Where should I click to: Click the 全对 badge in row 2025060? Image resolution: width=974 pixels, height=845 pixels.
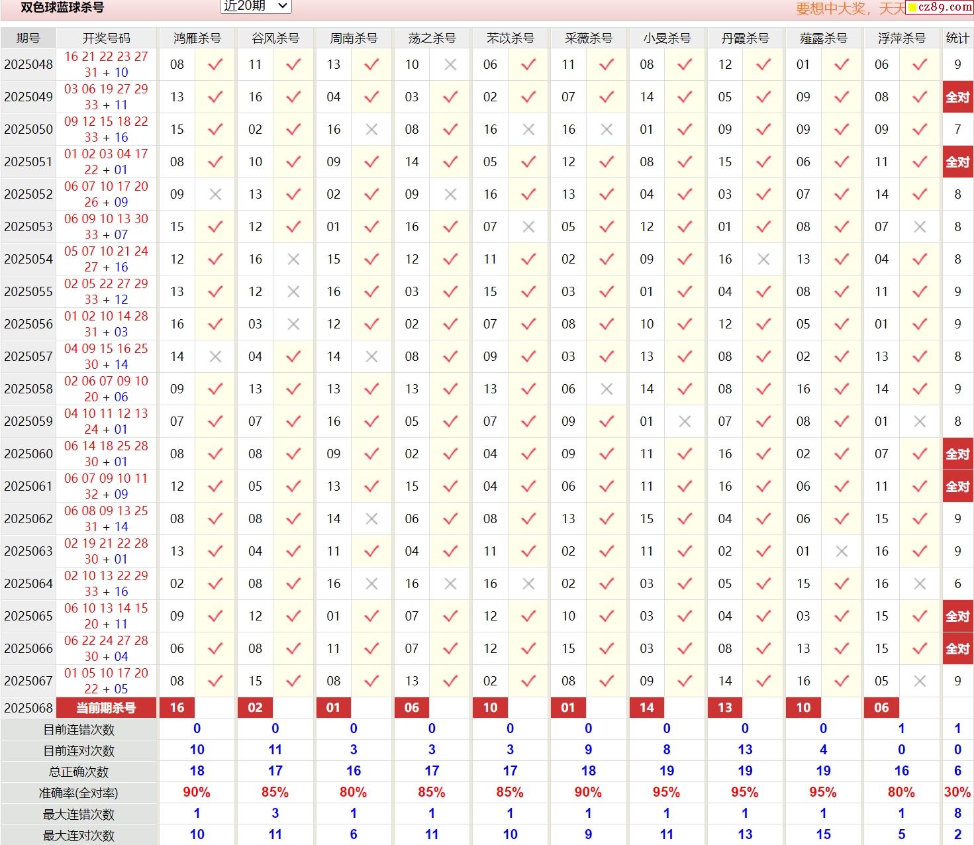coord(957,454)
